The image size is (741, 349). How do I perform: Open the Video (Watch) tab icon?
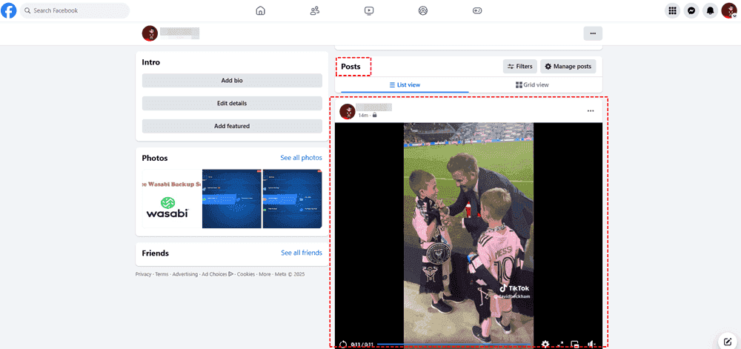point(369,10)
